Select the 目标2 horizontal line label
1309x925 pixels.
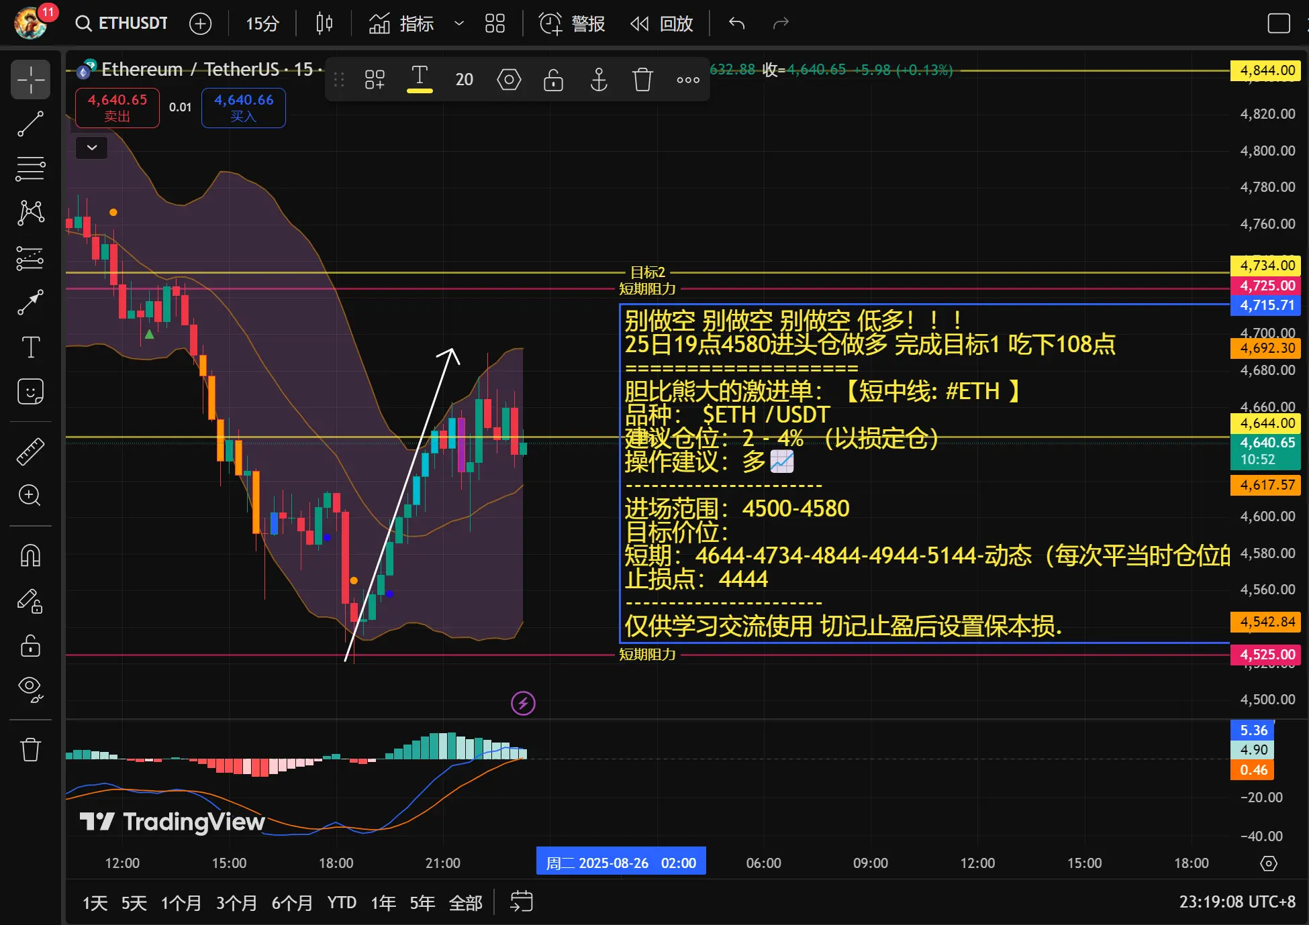647,272
